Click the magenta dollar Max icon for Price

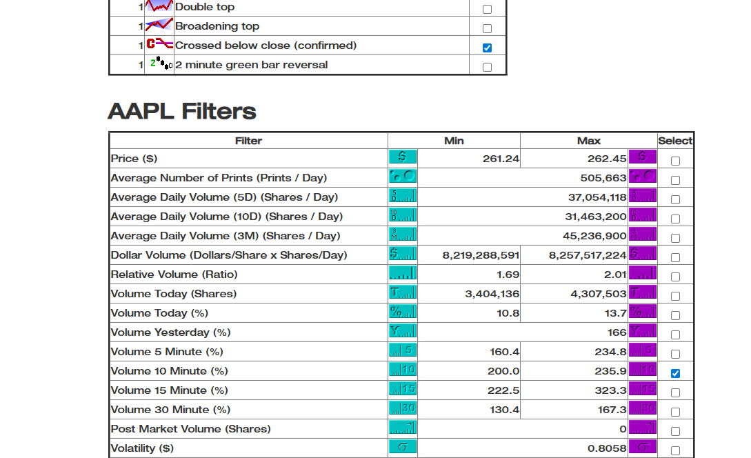pos(643,157)
